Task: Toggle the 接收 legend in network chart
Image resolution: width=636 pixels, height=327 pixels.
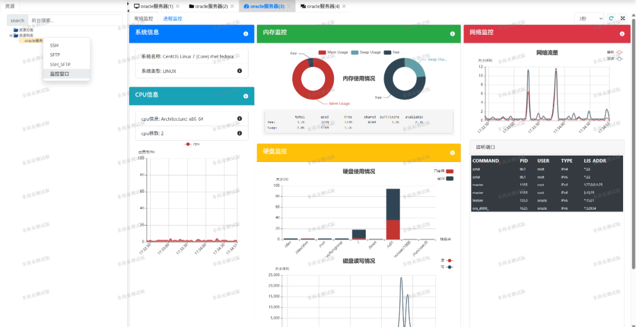Action: (614, 52)
